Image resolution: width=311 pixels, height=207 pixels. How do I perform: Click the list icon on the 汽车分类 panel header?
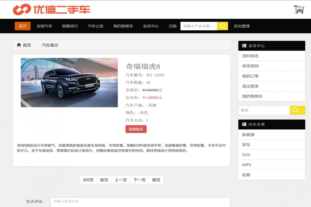point(244,124)
